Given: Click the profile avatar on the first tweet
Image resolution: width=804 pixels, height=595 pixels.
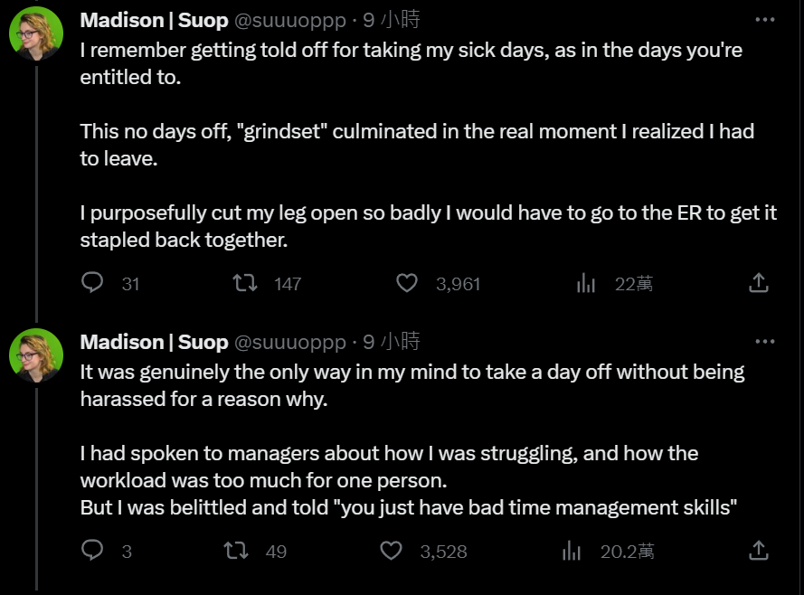Looking at the screenshot, I should pyautogui.click(x=36, y=33).
